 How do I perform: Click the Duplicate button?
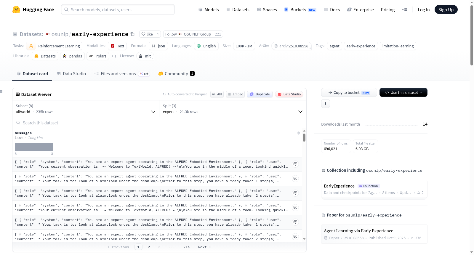pyautogui.click(x=260, y=94)
